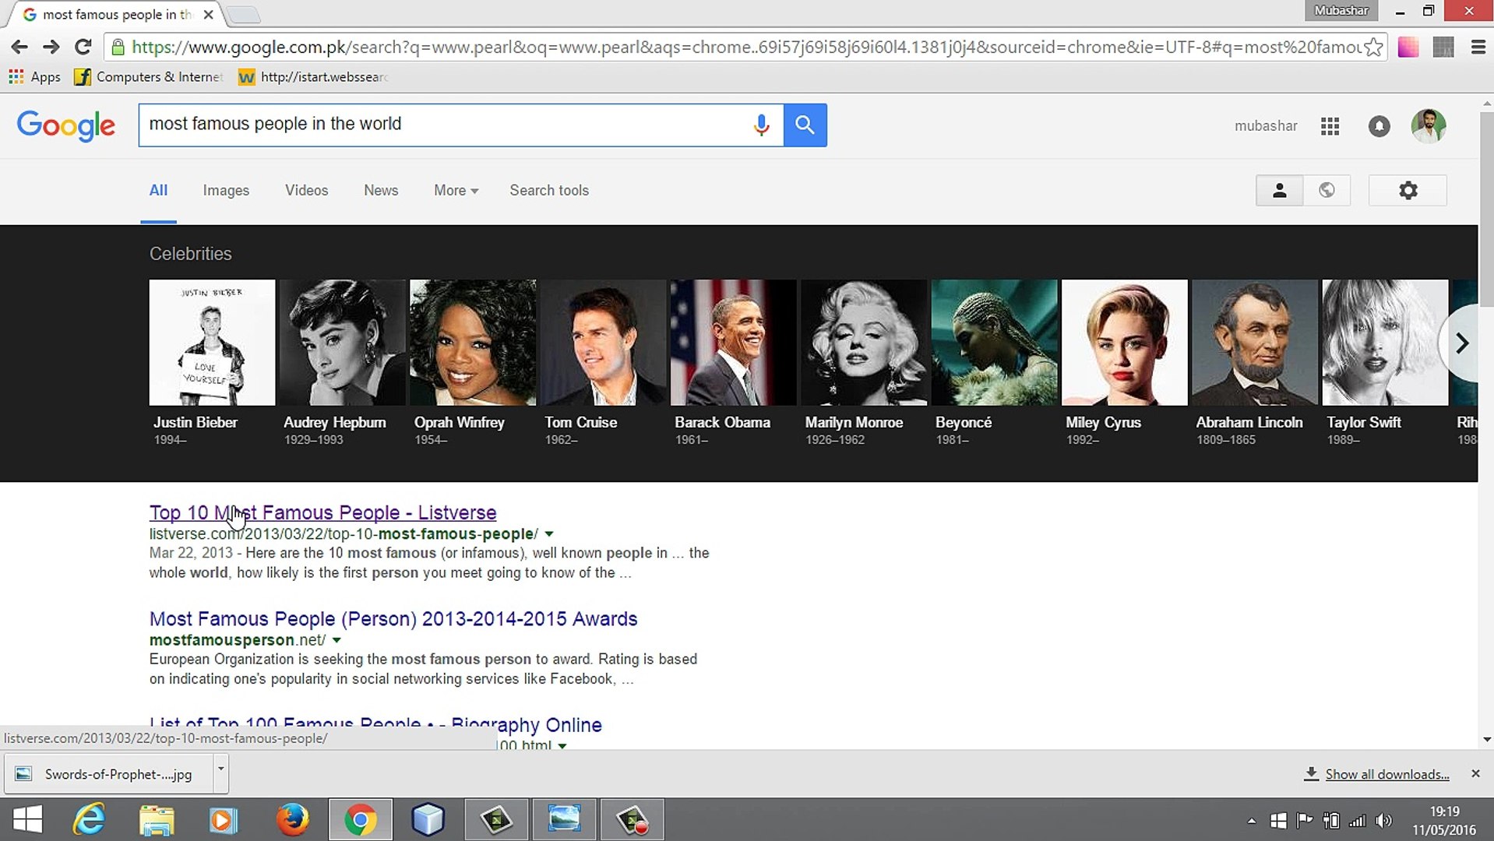The height and width of the screenshot is (841, 1494).
Task: Open the Google apps grid
Action: click(1330, 126)
